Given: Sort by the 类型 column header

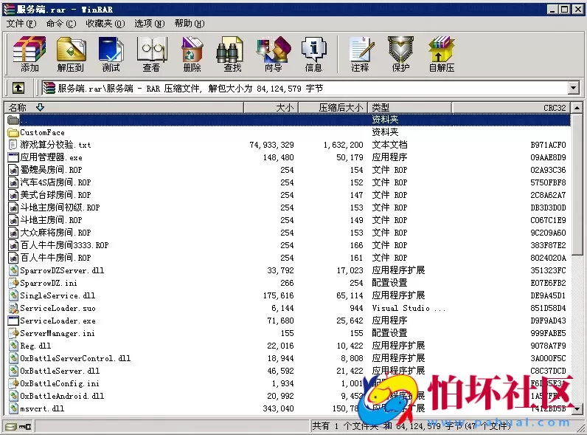Looking at the screenshot, I should [410, 108].
